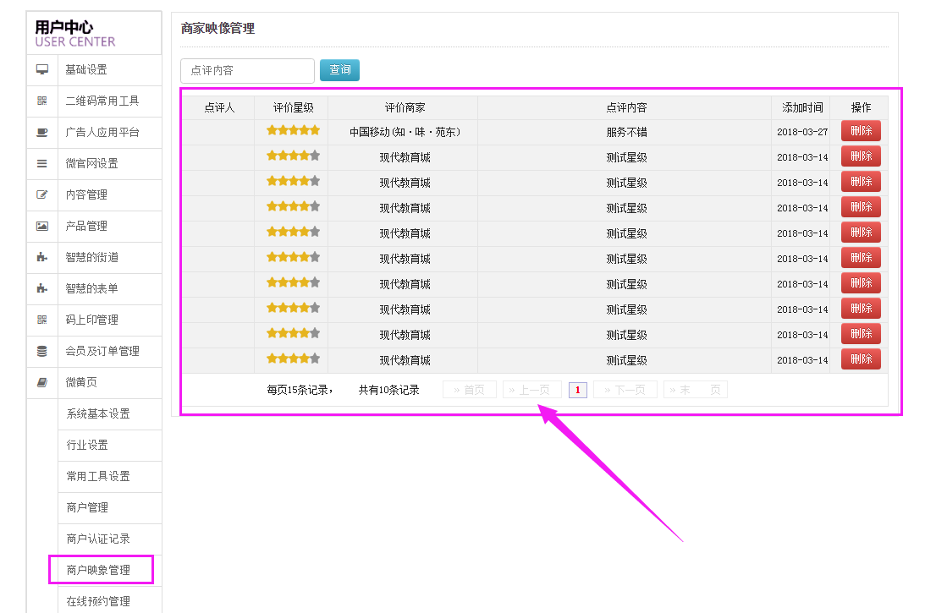Click the monitor icon beside 基础设置

tap(42, 70)
